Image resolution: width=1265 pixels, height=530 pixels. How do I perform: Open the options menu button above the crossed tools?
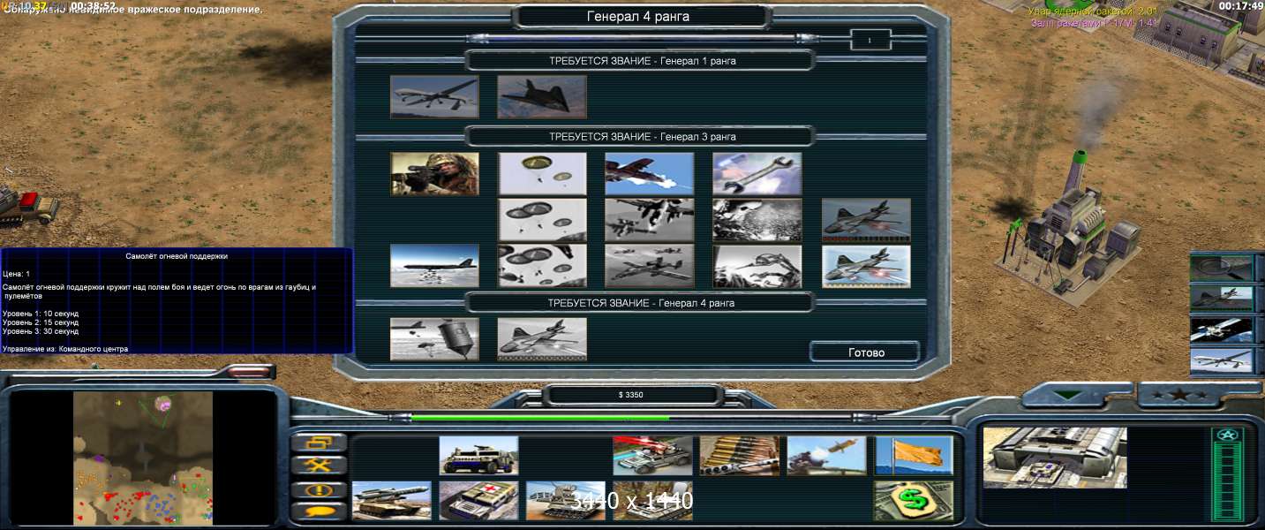[319, 443]
